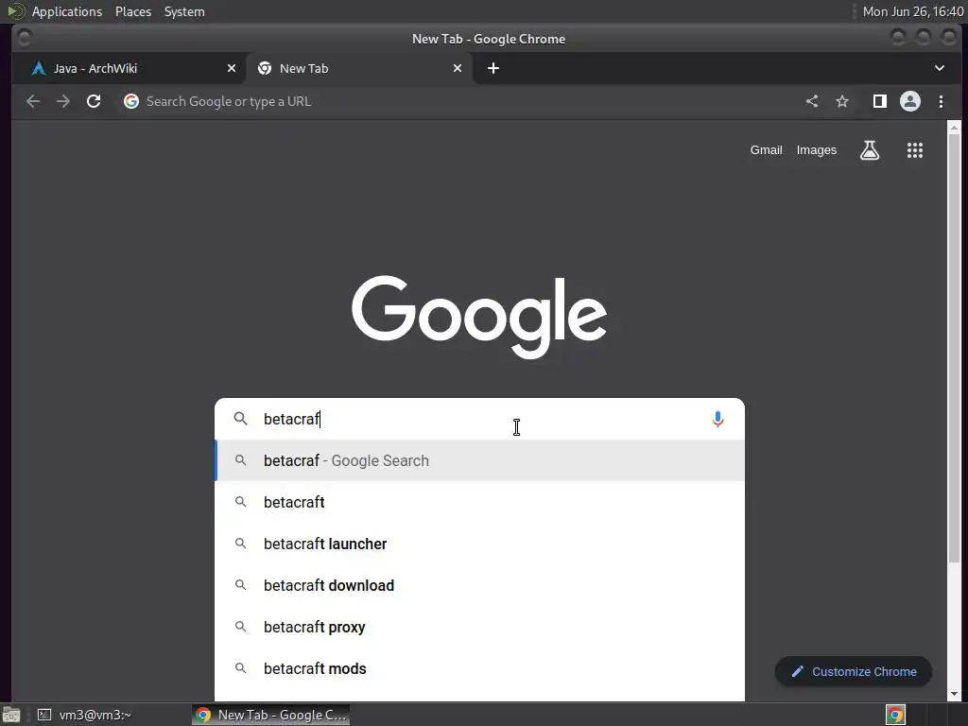
Task: Switch to the Java - ArchWiki tab
Action: click(x=129, y=68)
